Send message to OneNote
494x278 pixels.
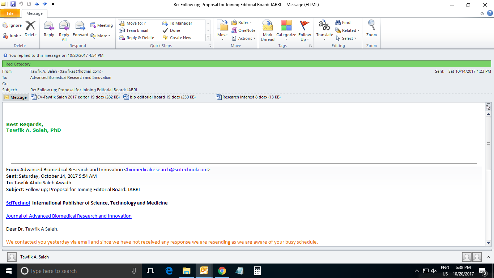coord(244,30)
